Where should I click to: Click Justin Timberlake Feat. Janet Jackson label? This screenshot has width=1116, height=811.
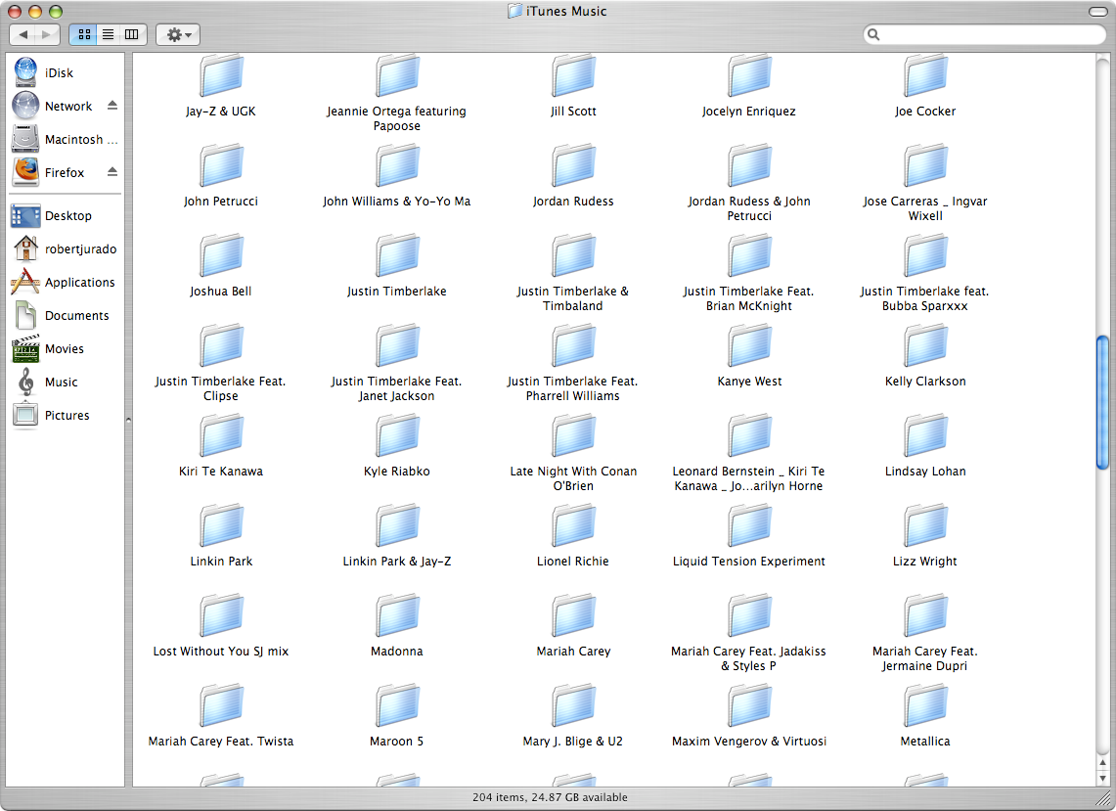(396, 388)
